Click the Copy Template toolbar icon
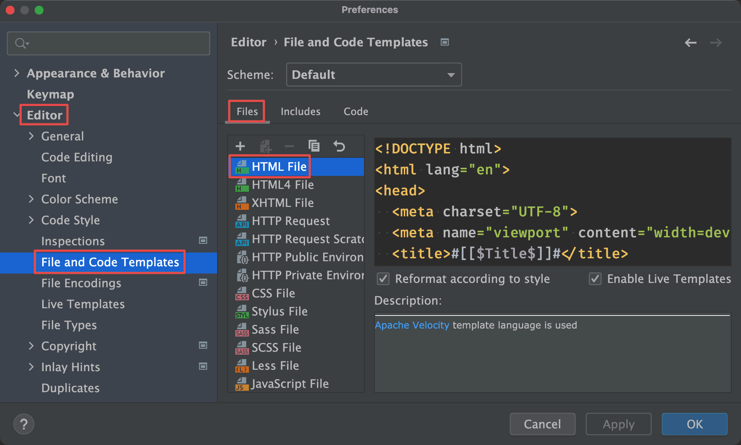The image size is (741, 445). pos(314,146)
